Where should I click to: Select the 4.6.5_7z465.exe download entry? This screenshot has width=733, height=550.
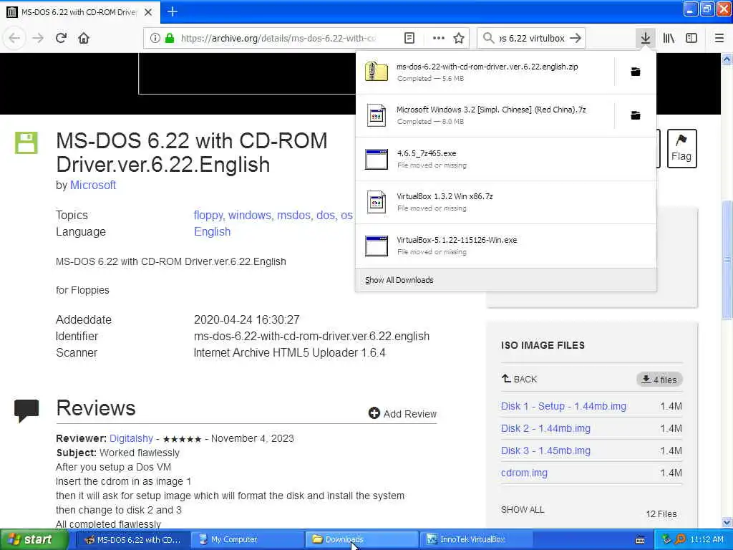pos(506,159)
